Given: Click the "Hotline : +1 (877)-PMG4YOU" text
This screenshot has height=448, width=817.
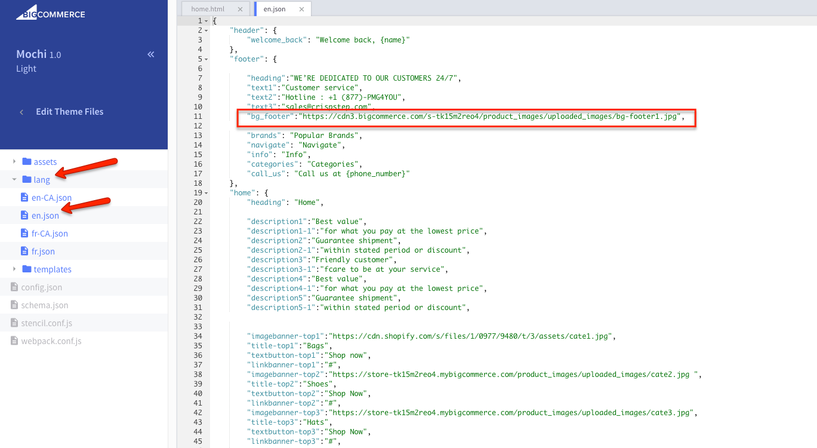Looking at the screenshot, I should (x=343, y=97).
